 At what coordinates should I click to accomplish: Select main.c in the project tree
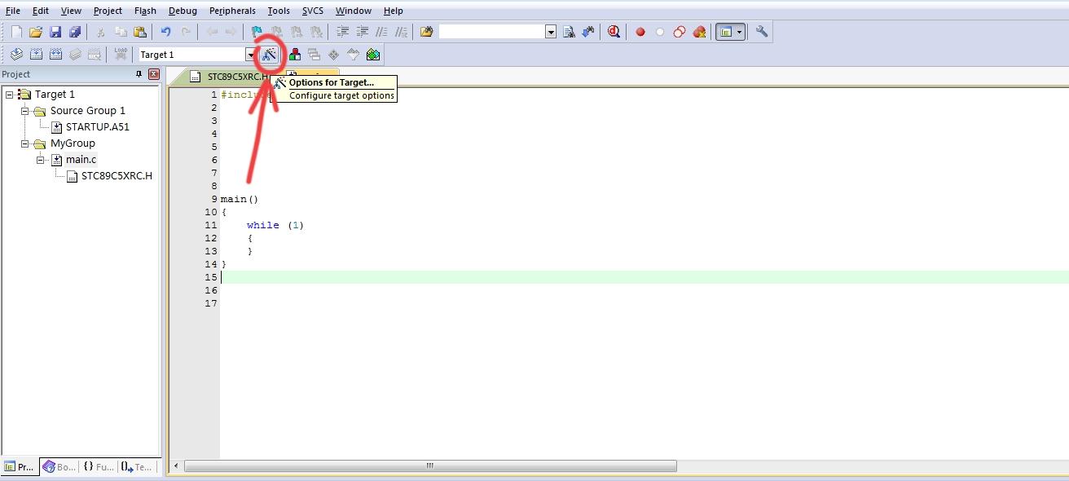coord(81,160)
